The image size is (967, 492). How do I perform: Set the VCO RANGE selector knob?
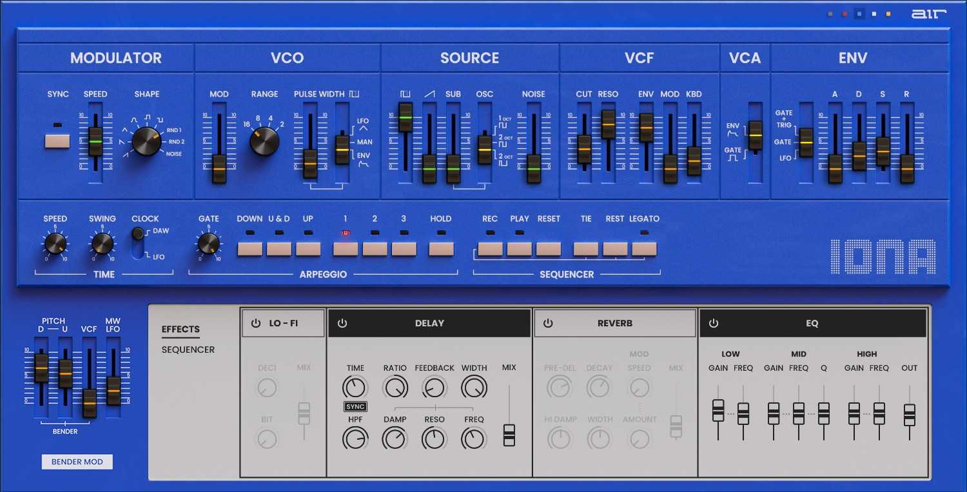tap(265, 141)
